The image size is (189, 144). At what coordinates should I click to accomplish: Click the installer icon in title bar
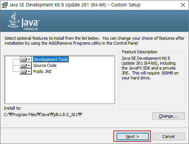5,5
